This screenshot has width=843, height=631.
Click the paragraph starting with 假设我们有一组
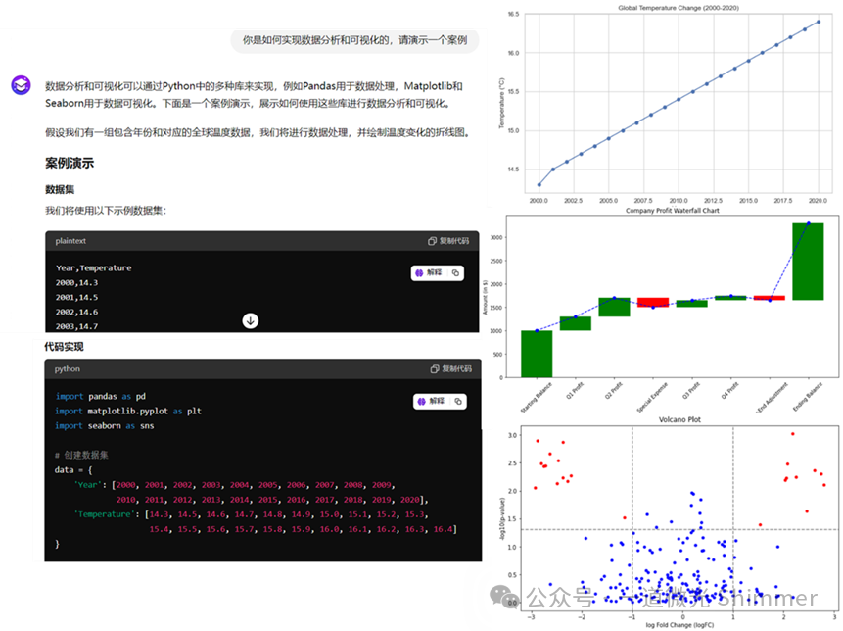pyautogui.click(x=258, y=132)
